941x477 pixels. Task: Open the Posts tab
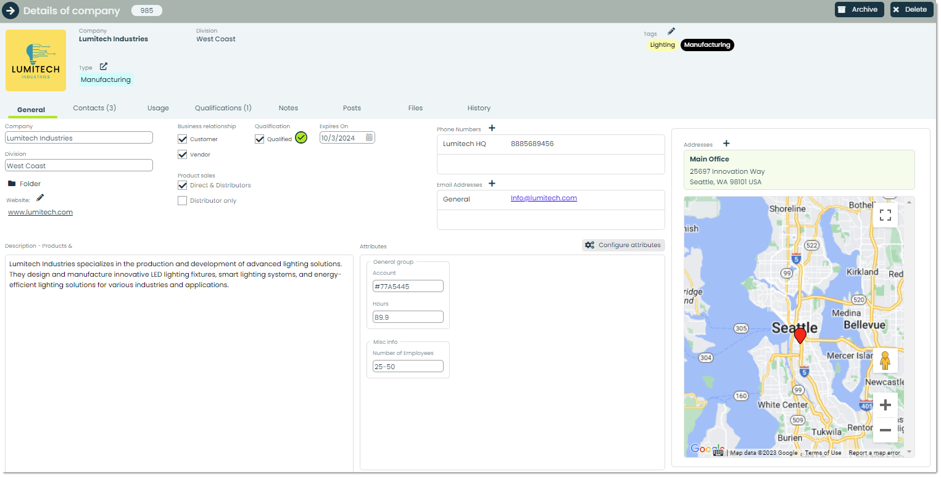[x=352, y=108]
